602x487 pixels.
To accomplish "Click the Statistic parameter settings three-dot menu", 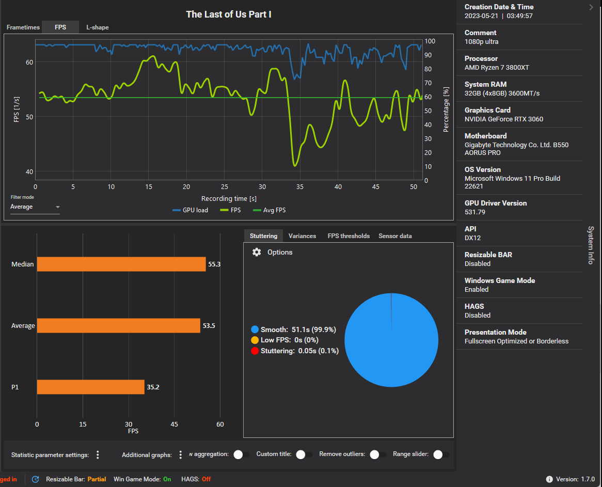I will [98, 455].
